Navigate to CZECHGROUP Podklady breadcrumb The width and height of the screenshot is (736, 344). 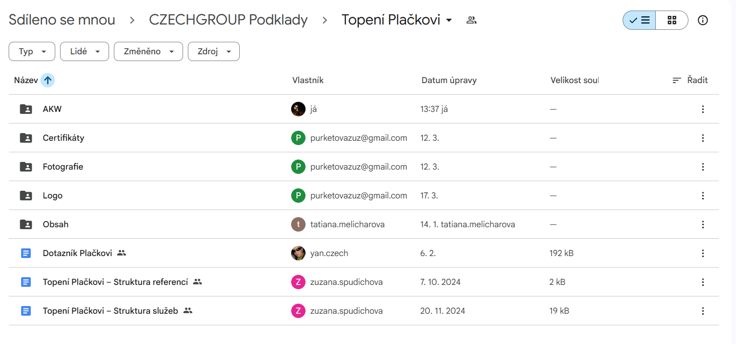point(228,20)
